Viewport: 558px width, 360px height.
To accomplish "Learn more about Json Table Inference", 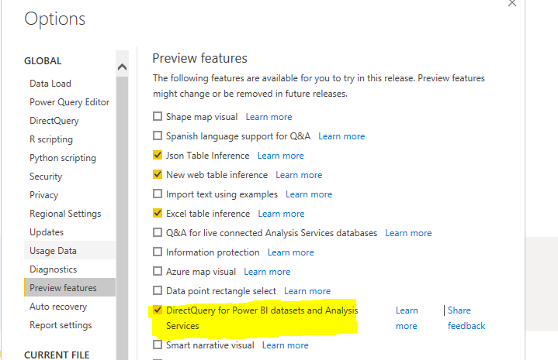I will (280, 156).
